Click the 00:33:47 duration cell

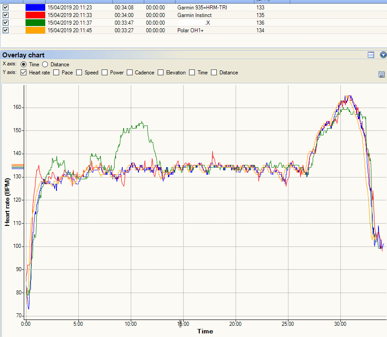click(x=124, y=23)
